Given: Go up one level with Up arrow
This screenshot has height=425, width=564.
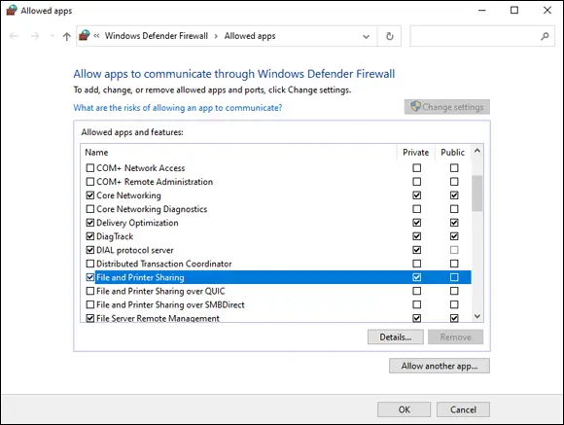Looking at the screenshot, I should 66,36.
